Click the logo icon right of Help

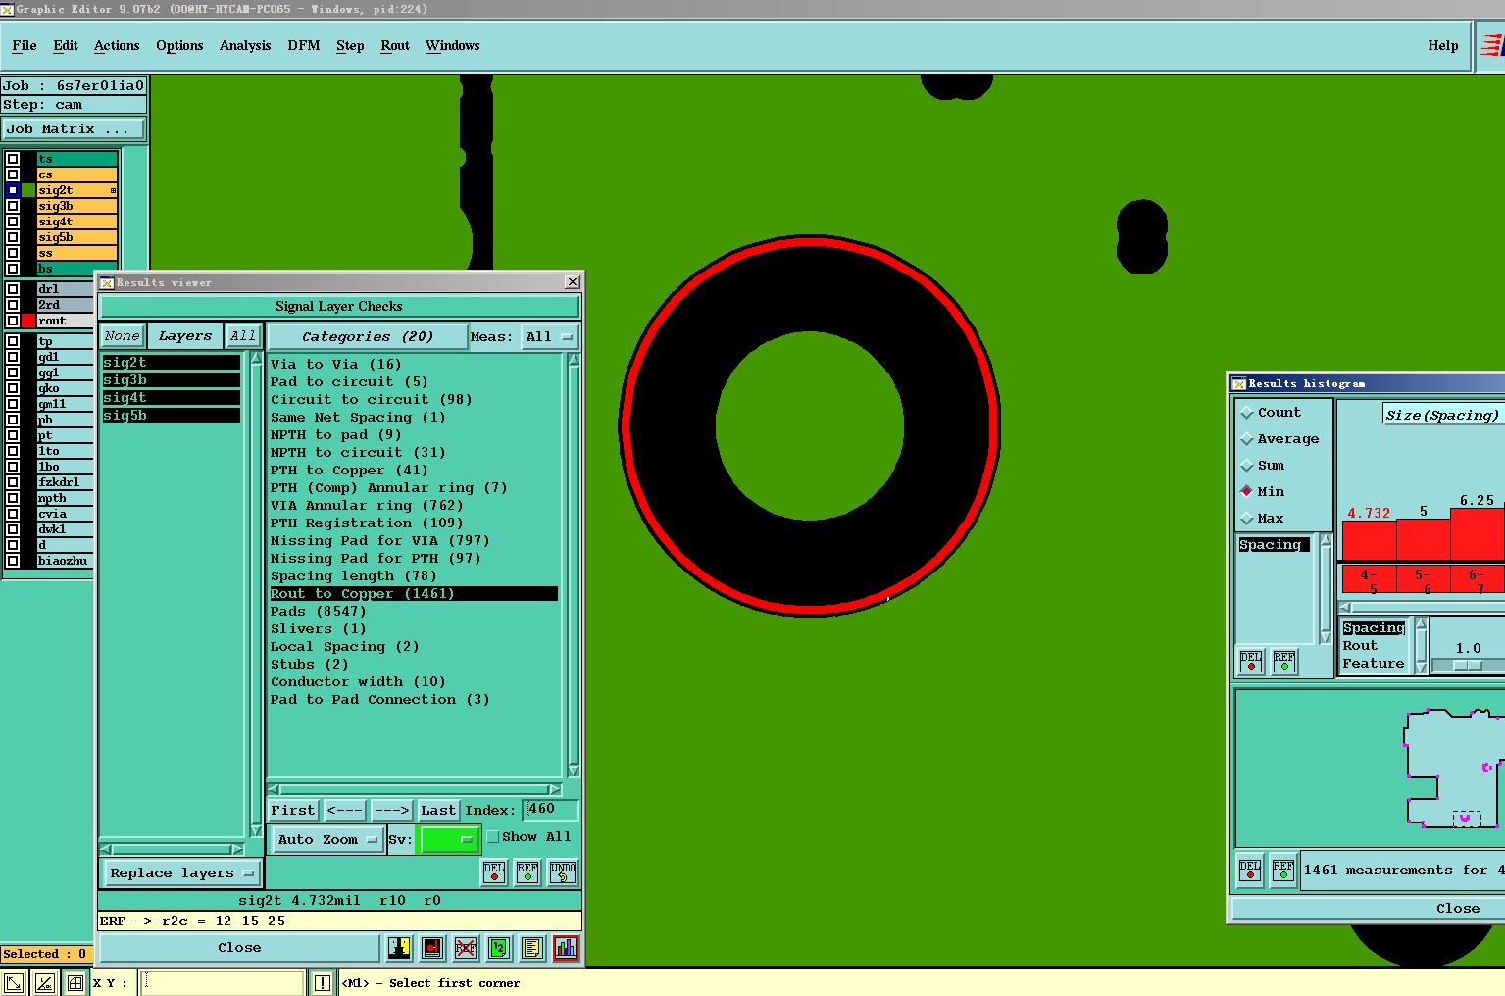coord(1492,45)
